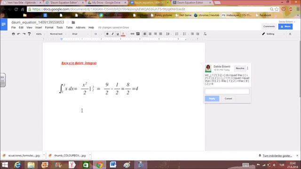The image size is (301, 169).
Task: Click the bookmark star icon in address bar
Action: 277,9
